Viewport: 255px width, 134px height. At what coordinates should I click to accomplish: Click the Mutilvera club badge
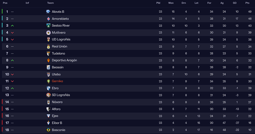coord(48,33)
